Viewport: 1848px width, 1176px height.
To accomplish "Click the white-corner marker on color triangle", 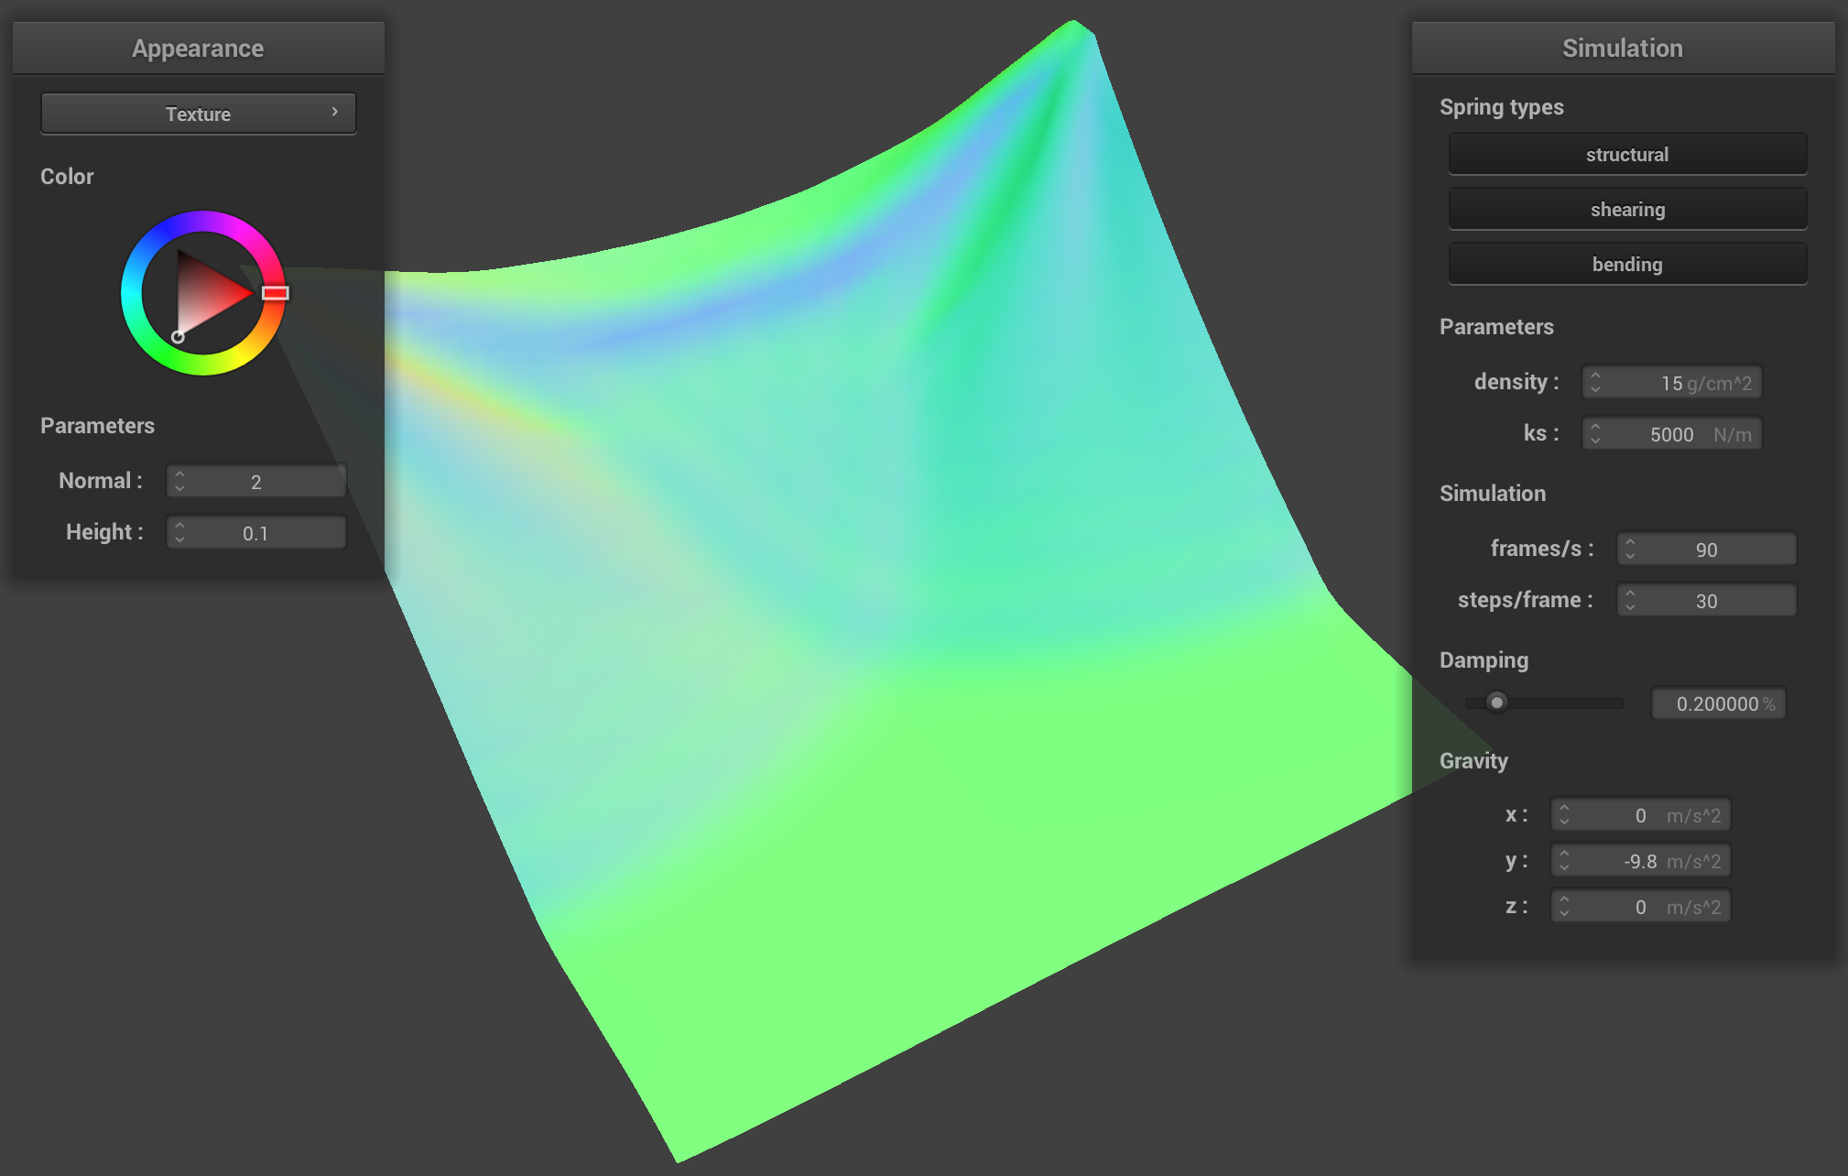I will coord(178,337).
